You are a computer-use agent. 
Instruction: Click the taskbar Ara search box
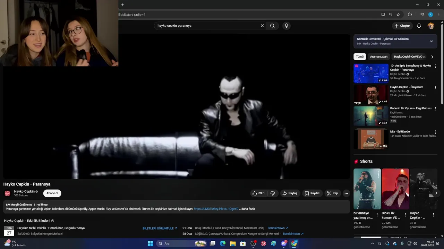[x=182, y=243]
